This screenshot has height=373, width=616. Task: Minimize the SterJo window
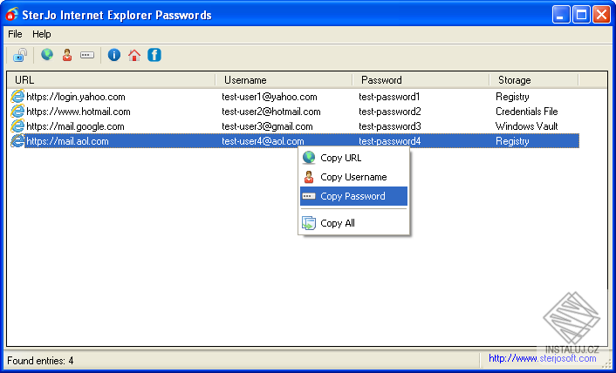pyautogui.click(x=561, y=15)
